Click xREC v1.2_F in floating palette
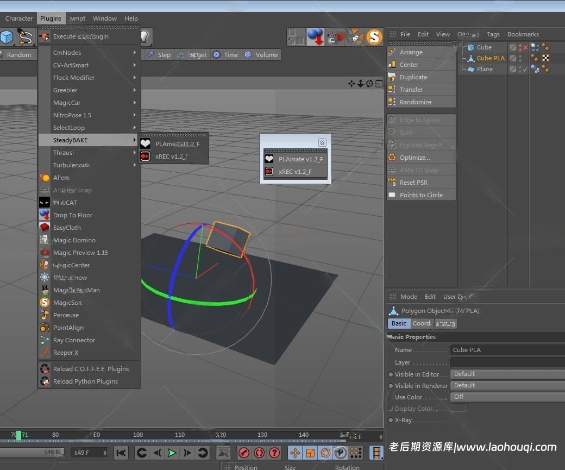 tap(295, 172)
